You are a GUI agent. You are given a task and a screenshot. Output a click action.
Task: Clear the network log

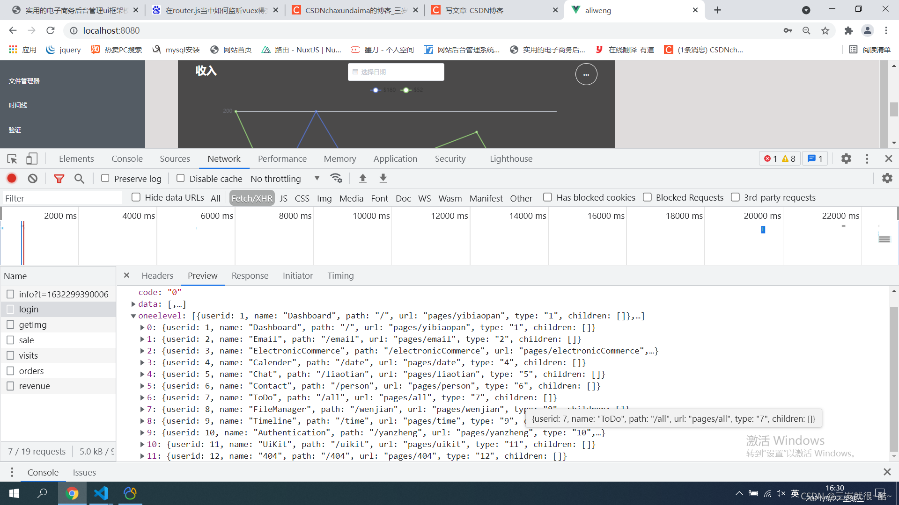32,178
